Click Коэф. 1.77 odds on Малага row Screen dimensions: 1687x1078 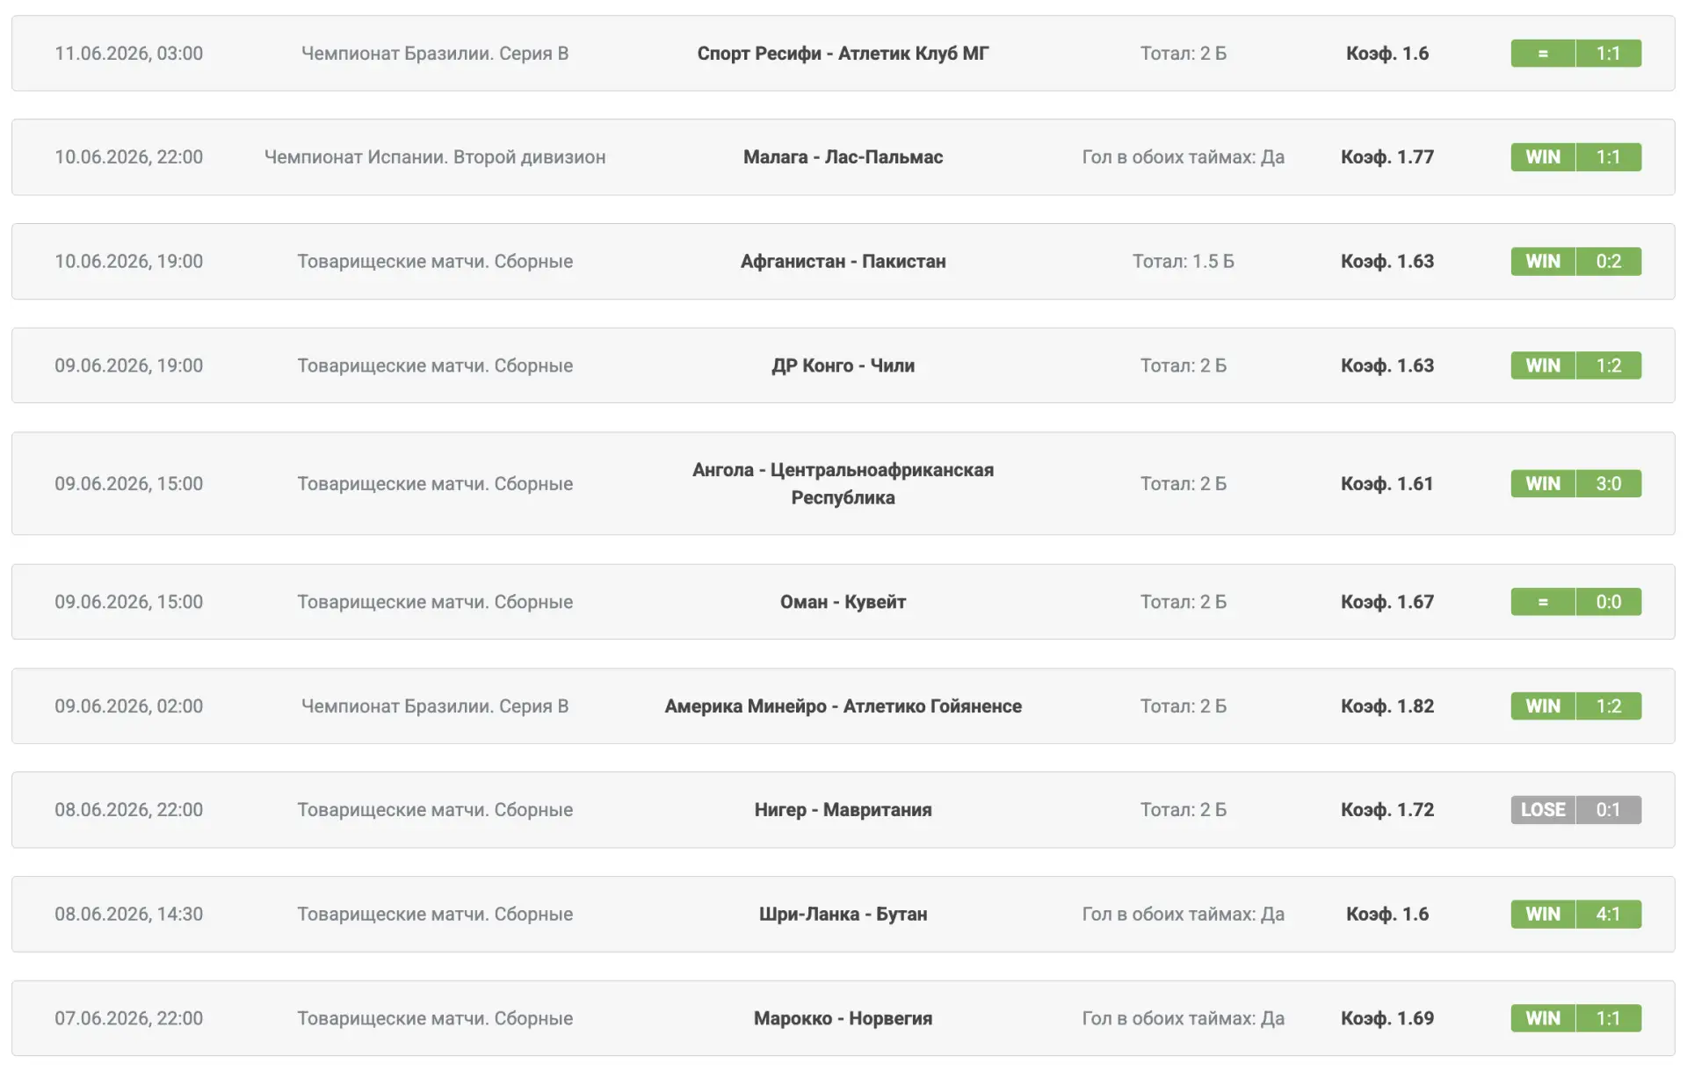coord(1387,157)
